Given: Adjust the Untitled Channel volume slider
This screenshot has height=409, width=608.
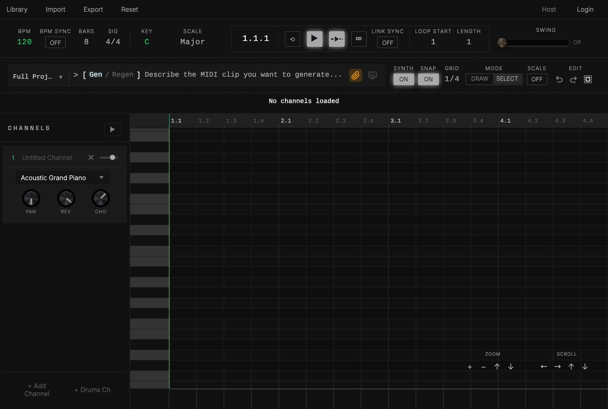Looking at the screenshot, I should click(109, 157).
